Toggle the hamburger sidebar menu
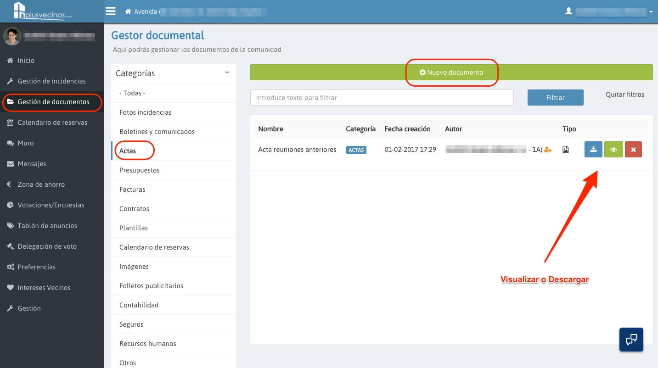658x368 pixels. 111,11
